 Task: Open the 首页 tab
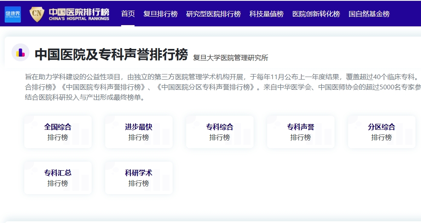(x=128, y=14)
